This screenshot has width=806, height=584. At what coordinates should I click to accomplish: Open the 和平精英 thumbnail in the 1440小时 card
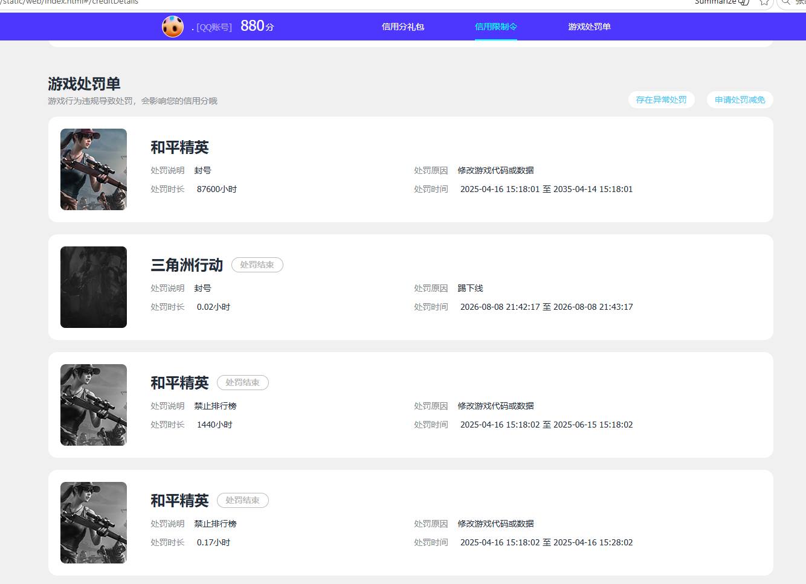tap(94, 405)
